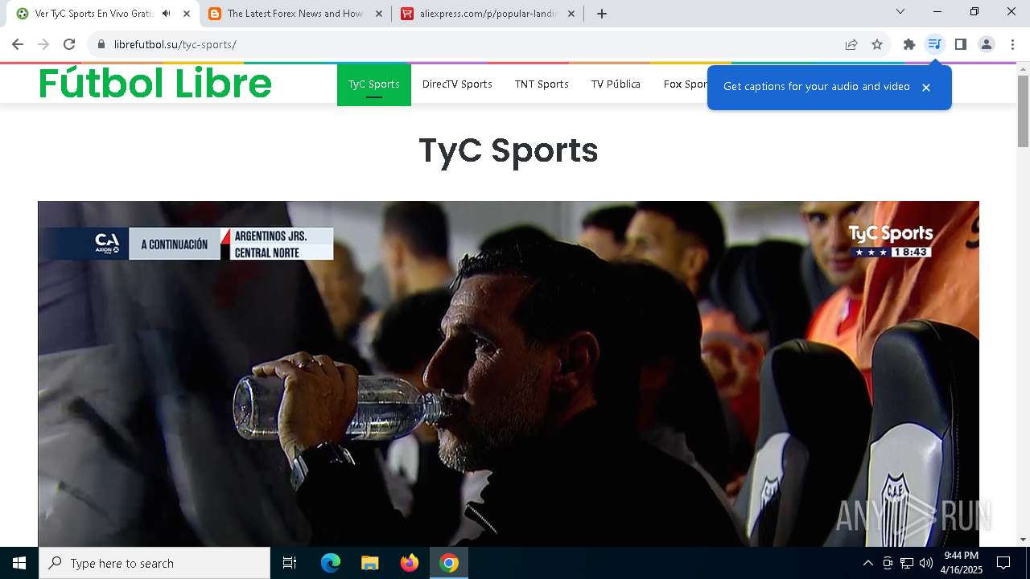Bookmark this page with the star icon
The height and width of the screenshot is (579, 1030).
coord(877,44)
